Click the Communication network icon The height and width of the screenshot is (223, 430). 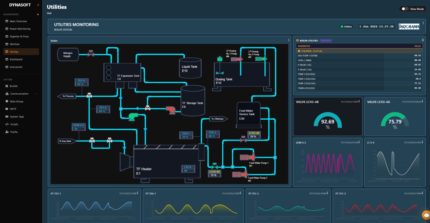pos(7,94)
